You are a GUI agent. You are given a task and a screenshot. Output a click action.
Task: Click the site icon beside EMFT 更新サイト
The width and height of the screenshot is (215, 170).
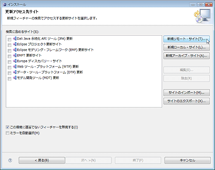[x=15, y=56]
